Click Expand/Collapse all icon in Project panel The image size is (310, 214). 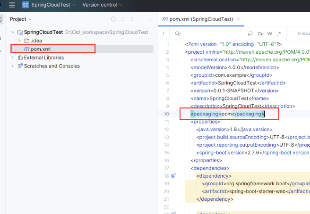[x=123, y=19]
